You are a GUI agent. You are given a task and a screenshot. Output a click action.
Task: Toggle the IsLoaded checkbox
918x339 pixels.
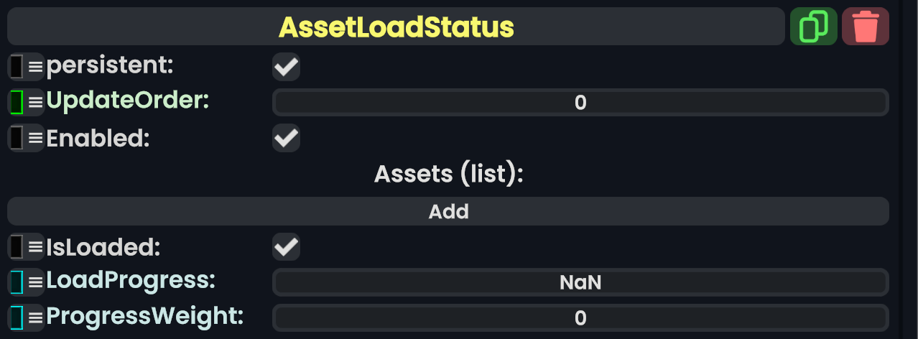click(x=286, y=247)
